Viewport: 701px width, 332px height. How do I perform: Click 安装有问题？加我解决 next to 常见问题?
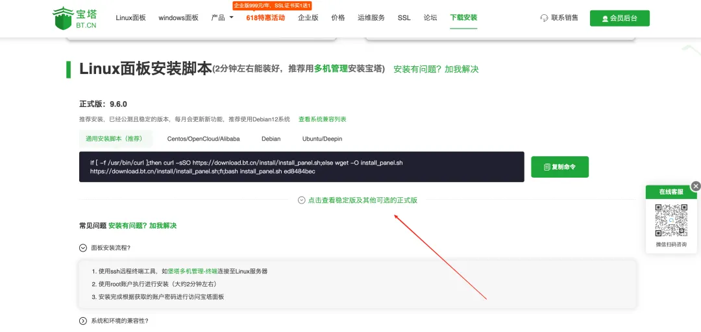[x=143, y=226]
